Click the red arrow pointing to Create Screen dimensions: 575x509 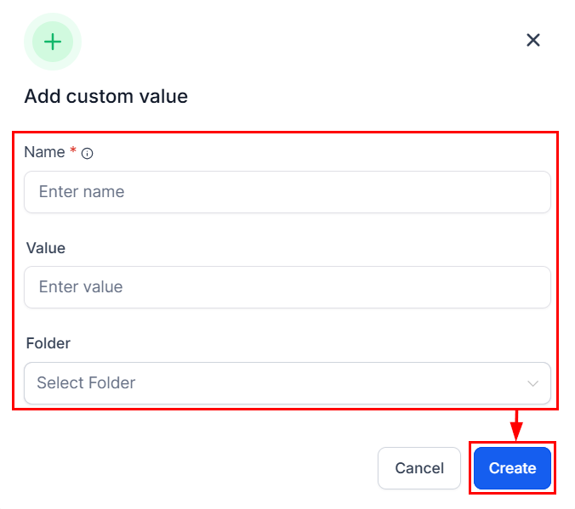click(x=515, y=425)
